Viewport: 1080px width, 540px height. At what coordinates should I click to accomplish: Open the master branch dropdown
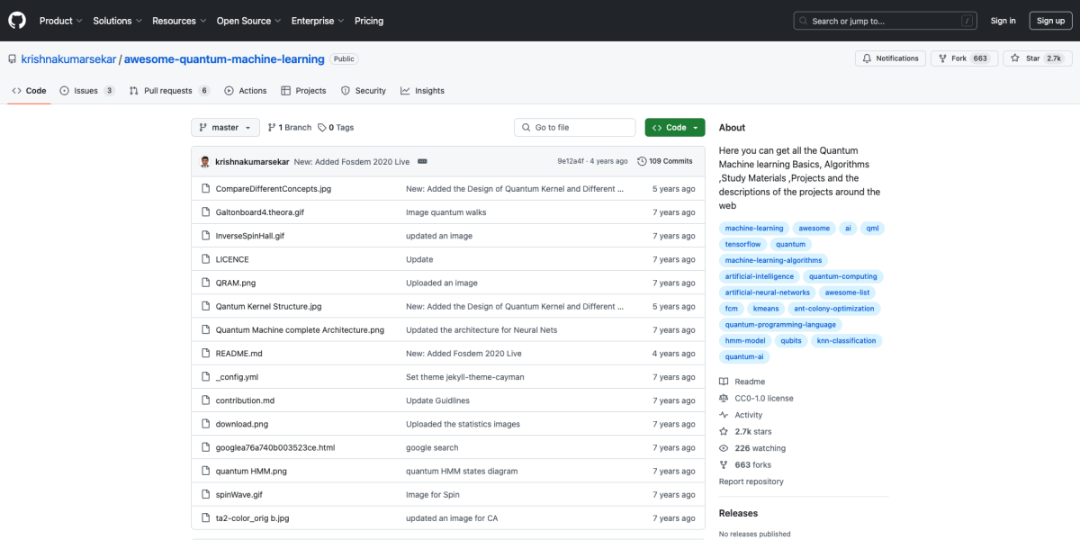click(x=225, y=128)
